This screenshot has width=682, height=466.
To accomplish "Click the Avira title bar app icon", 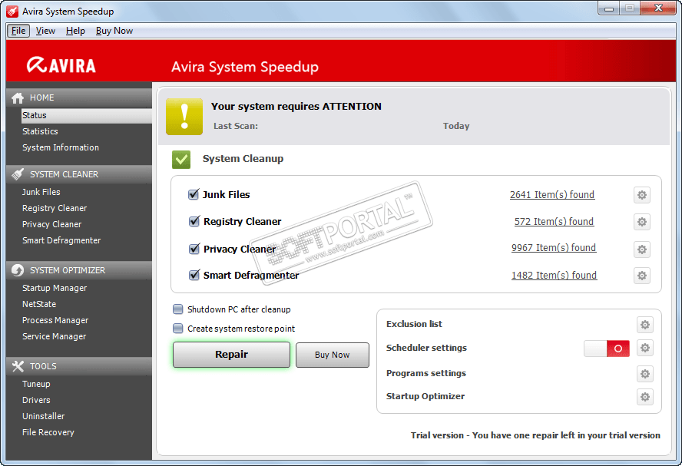I will point(12,12).
